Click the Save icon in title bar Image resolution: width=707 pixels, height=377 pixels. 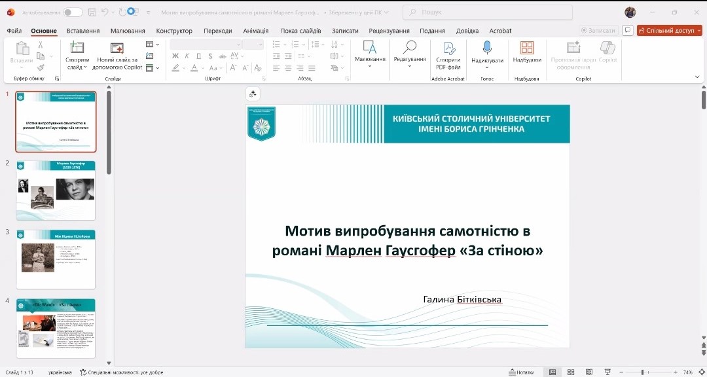tap(92, 12)
